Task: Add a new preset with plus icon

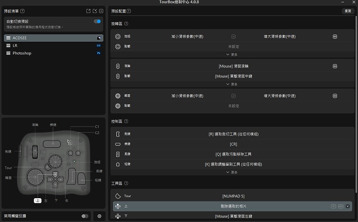Action: click(101, 11)
